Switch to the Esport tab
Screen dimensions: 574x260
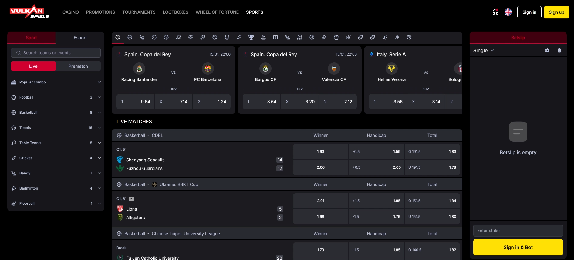(80, 38)
